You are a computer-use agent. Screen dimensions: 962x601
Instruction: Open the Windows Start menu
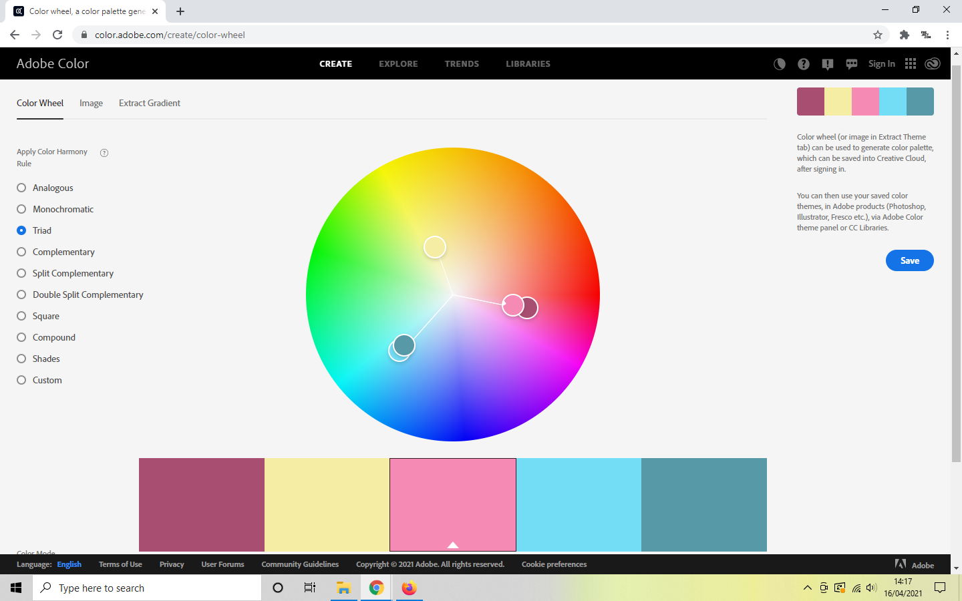16,588
